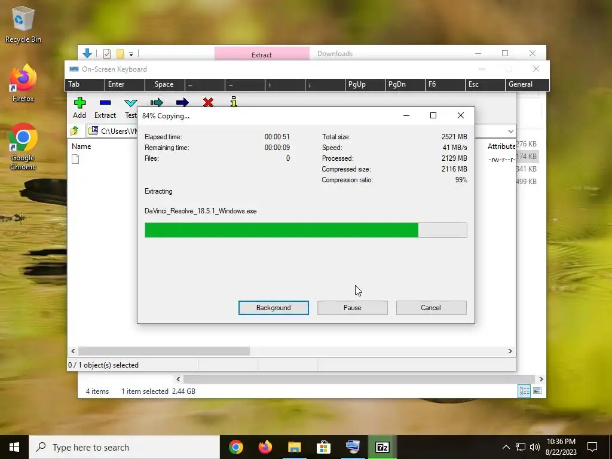The image size is (612, 459).
Task: Click the network icon in system tray
Action: (x=521, y=447)
